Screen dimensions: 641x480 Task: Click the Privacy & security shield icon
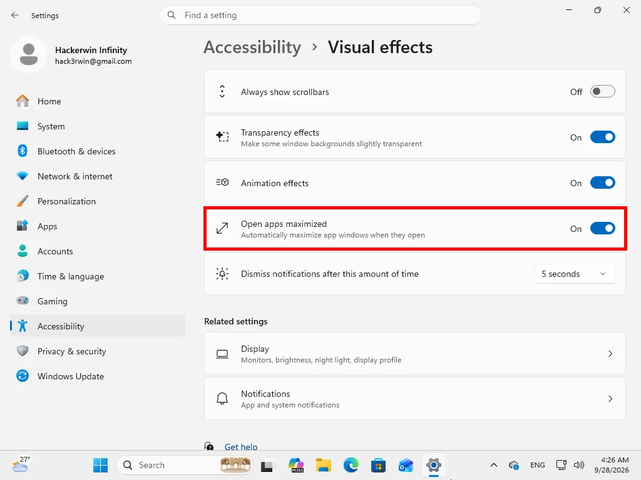pos(23,351)
